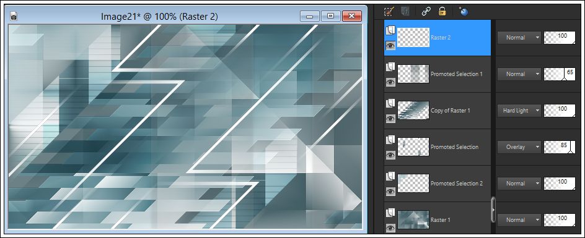Toggle eye icon for Raster 1 layer

click(x=390, y=228)
